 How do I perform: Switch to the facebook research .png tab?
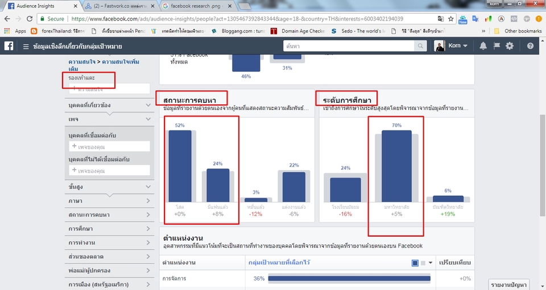click(x=197, y=6)
